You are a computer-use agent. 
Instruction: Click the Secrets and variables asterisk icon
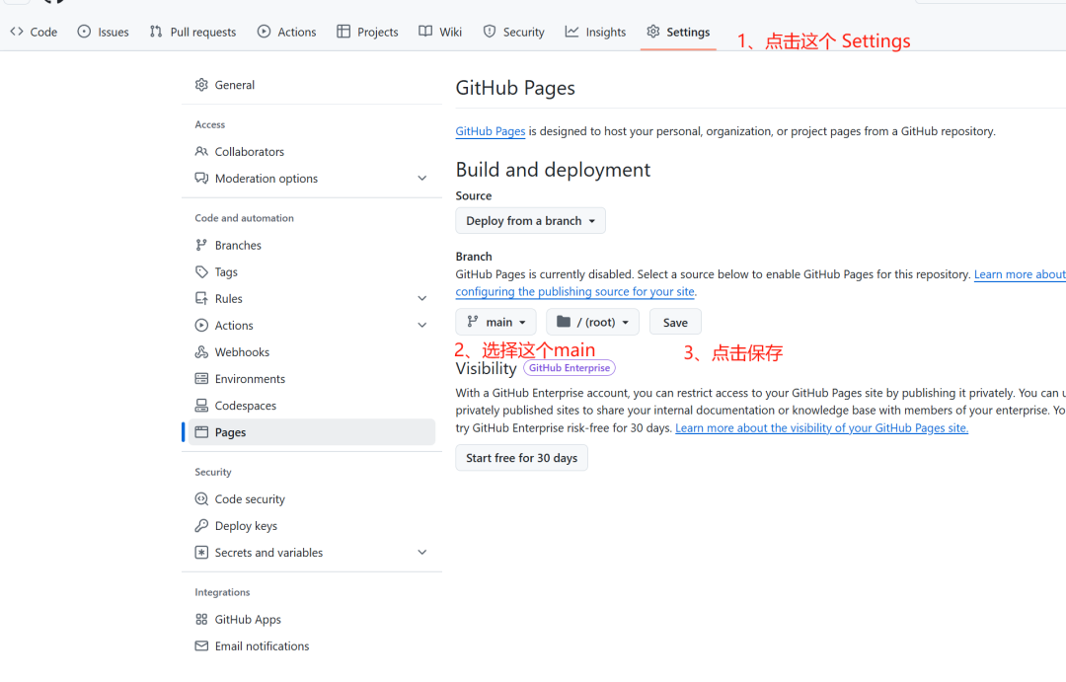201,552
